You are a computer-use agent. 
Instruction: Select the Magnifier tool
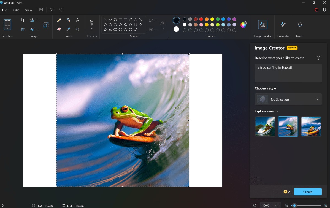pyautogui.click(x=77, y=29)
